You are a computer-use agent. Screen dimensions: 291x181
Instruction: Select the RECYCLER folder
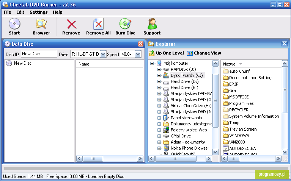[x=239, y=110]
